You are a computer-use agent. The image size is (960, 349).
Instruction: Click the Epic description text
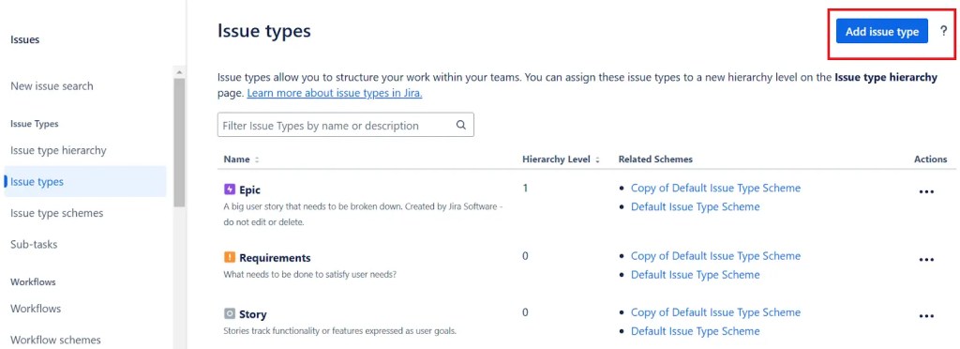click(x=363, y=214)
